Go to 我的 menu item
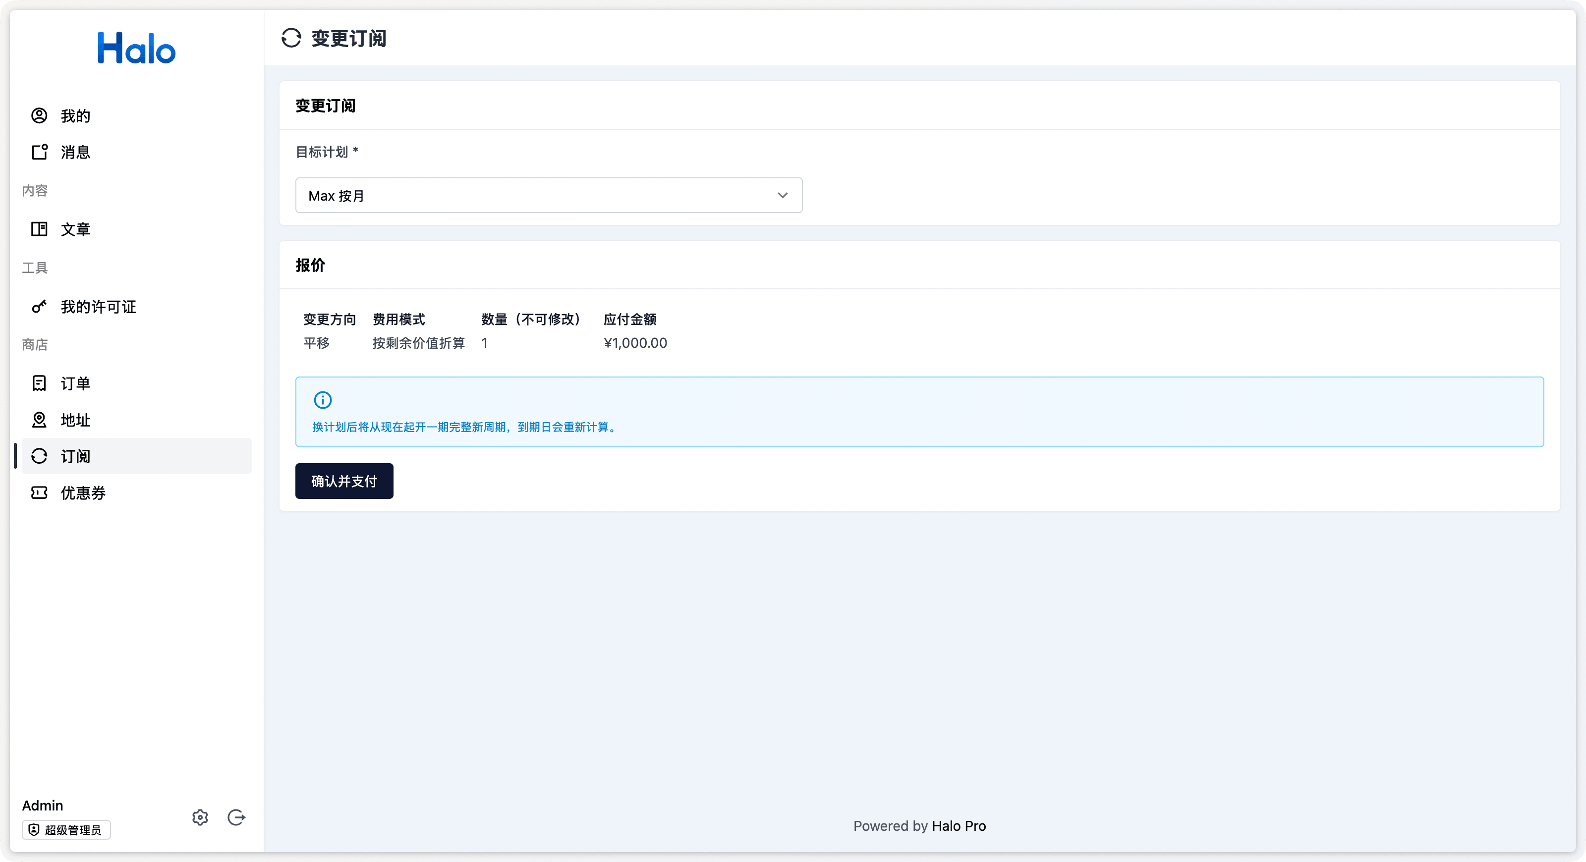The image size is (1586, 862). click(x=137, y=115)
